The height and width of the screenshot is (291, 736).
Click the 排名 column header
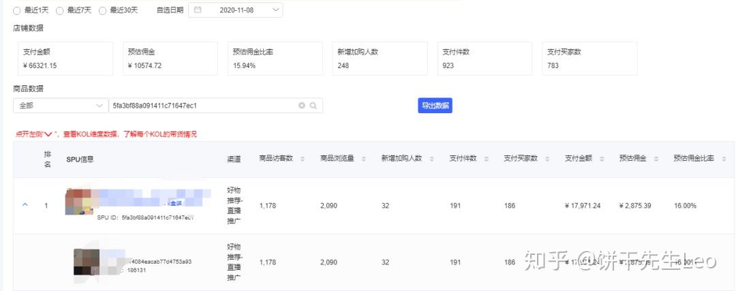(48, 159)
